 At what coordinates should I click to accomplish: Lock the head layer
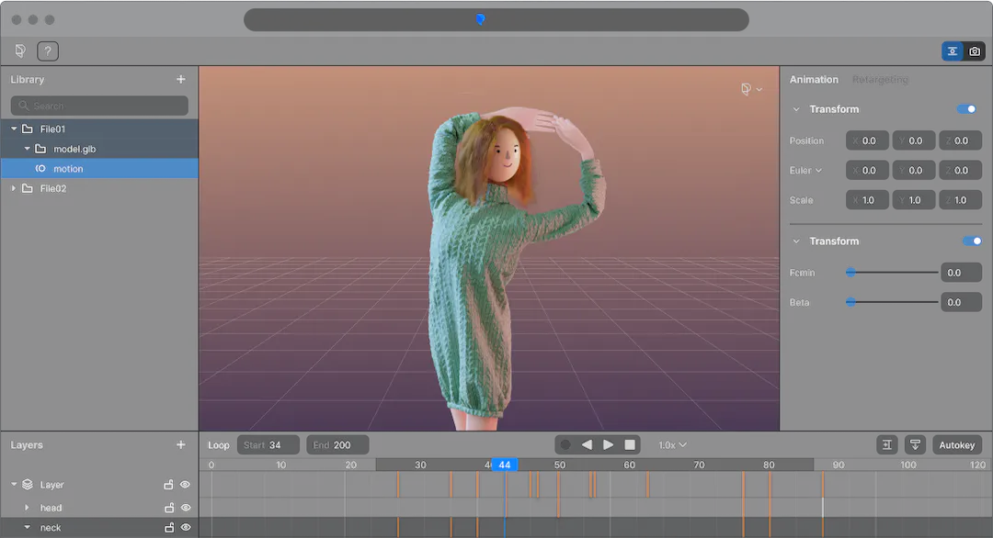(169, 508)
